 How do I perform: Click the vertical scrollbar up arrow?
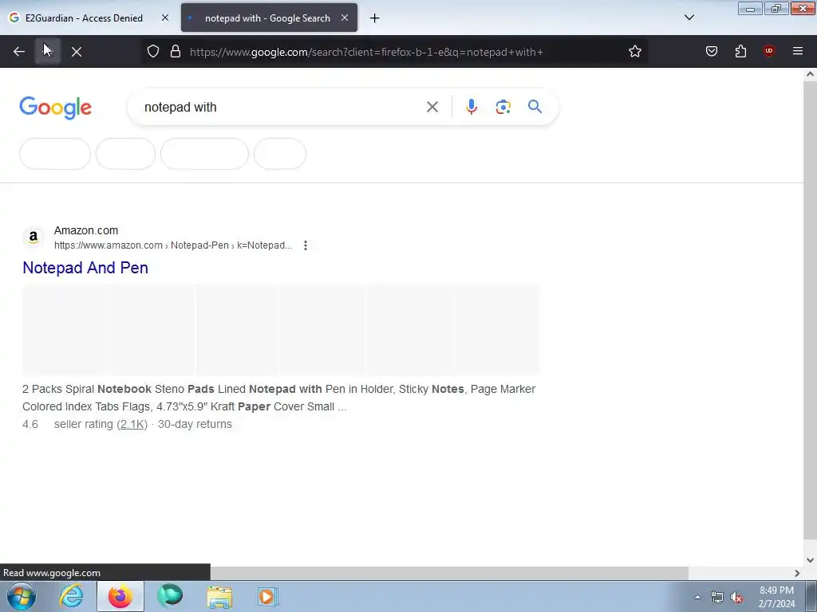click(x=810, y=74)
